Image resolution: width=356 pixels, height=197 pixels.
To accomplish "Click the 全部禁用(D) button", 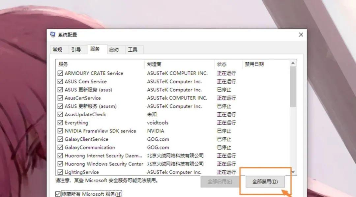I will [265, 182].
